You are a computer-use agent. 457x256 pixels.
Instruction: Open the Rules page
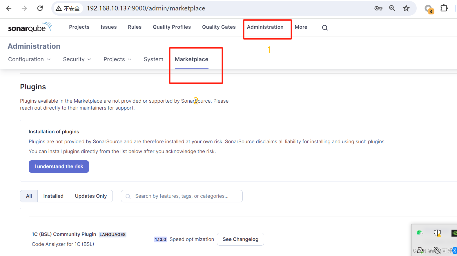point(135,27)
